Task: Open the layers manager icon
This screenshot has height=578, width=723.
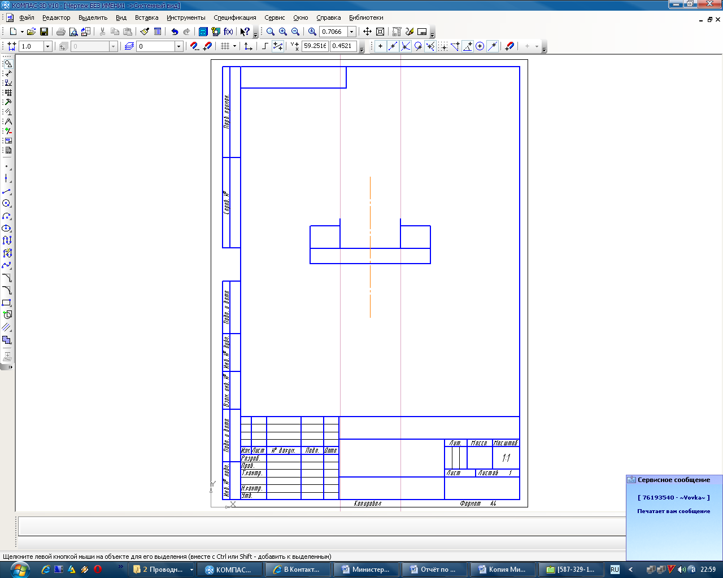Action: pos(129,46)
